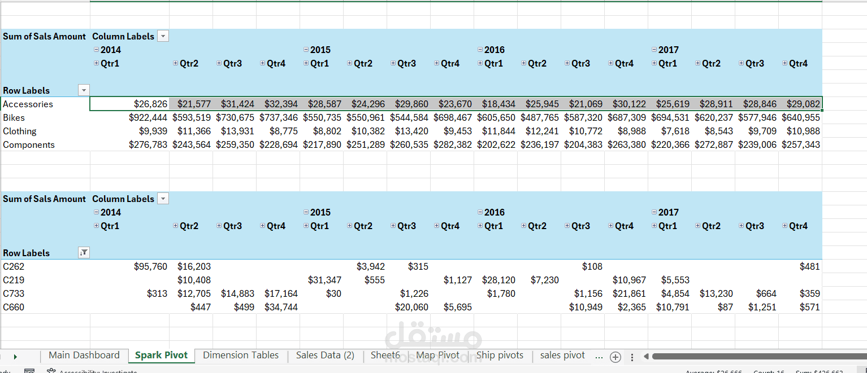
Task: Open Column Labels filter in C262 pivot table
Action: tap(163, 199)
